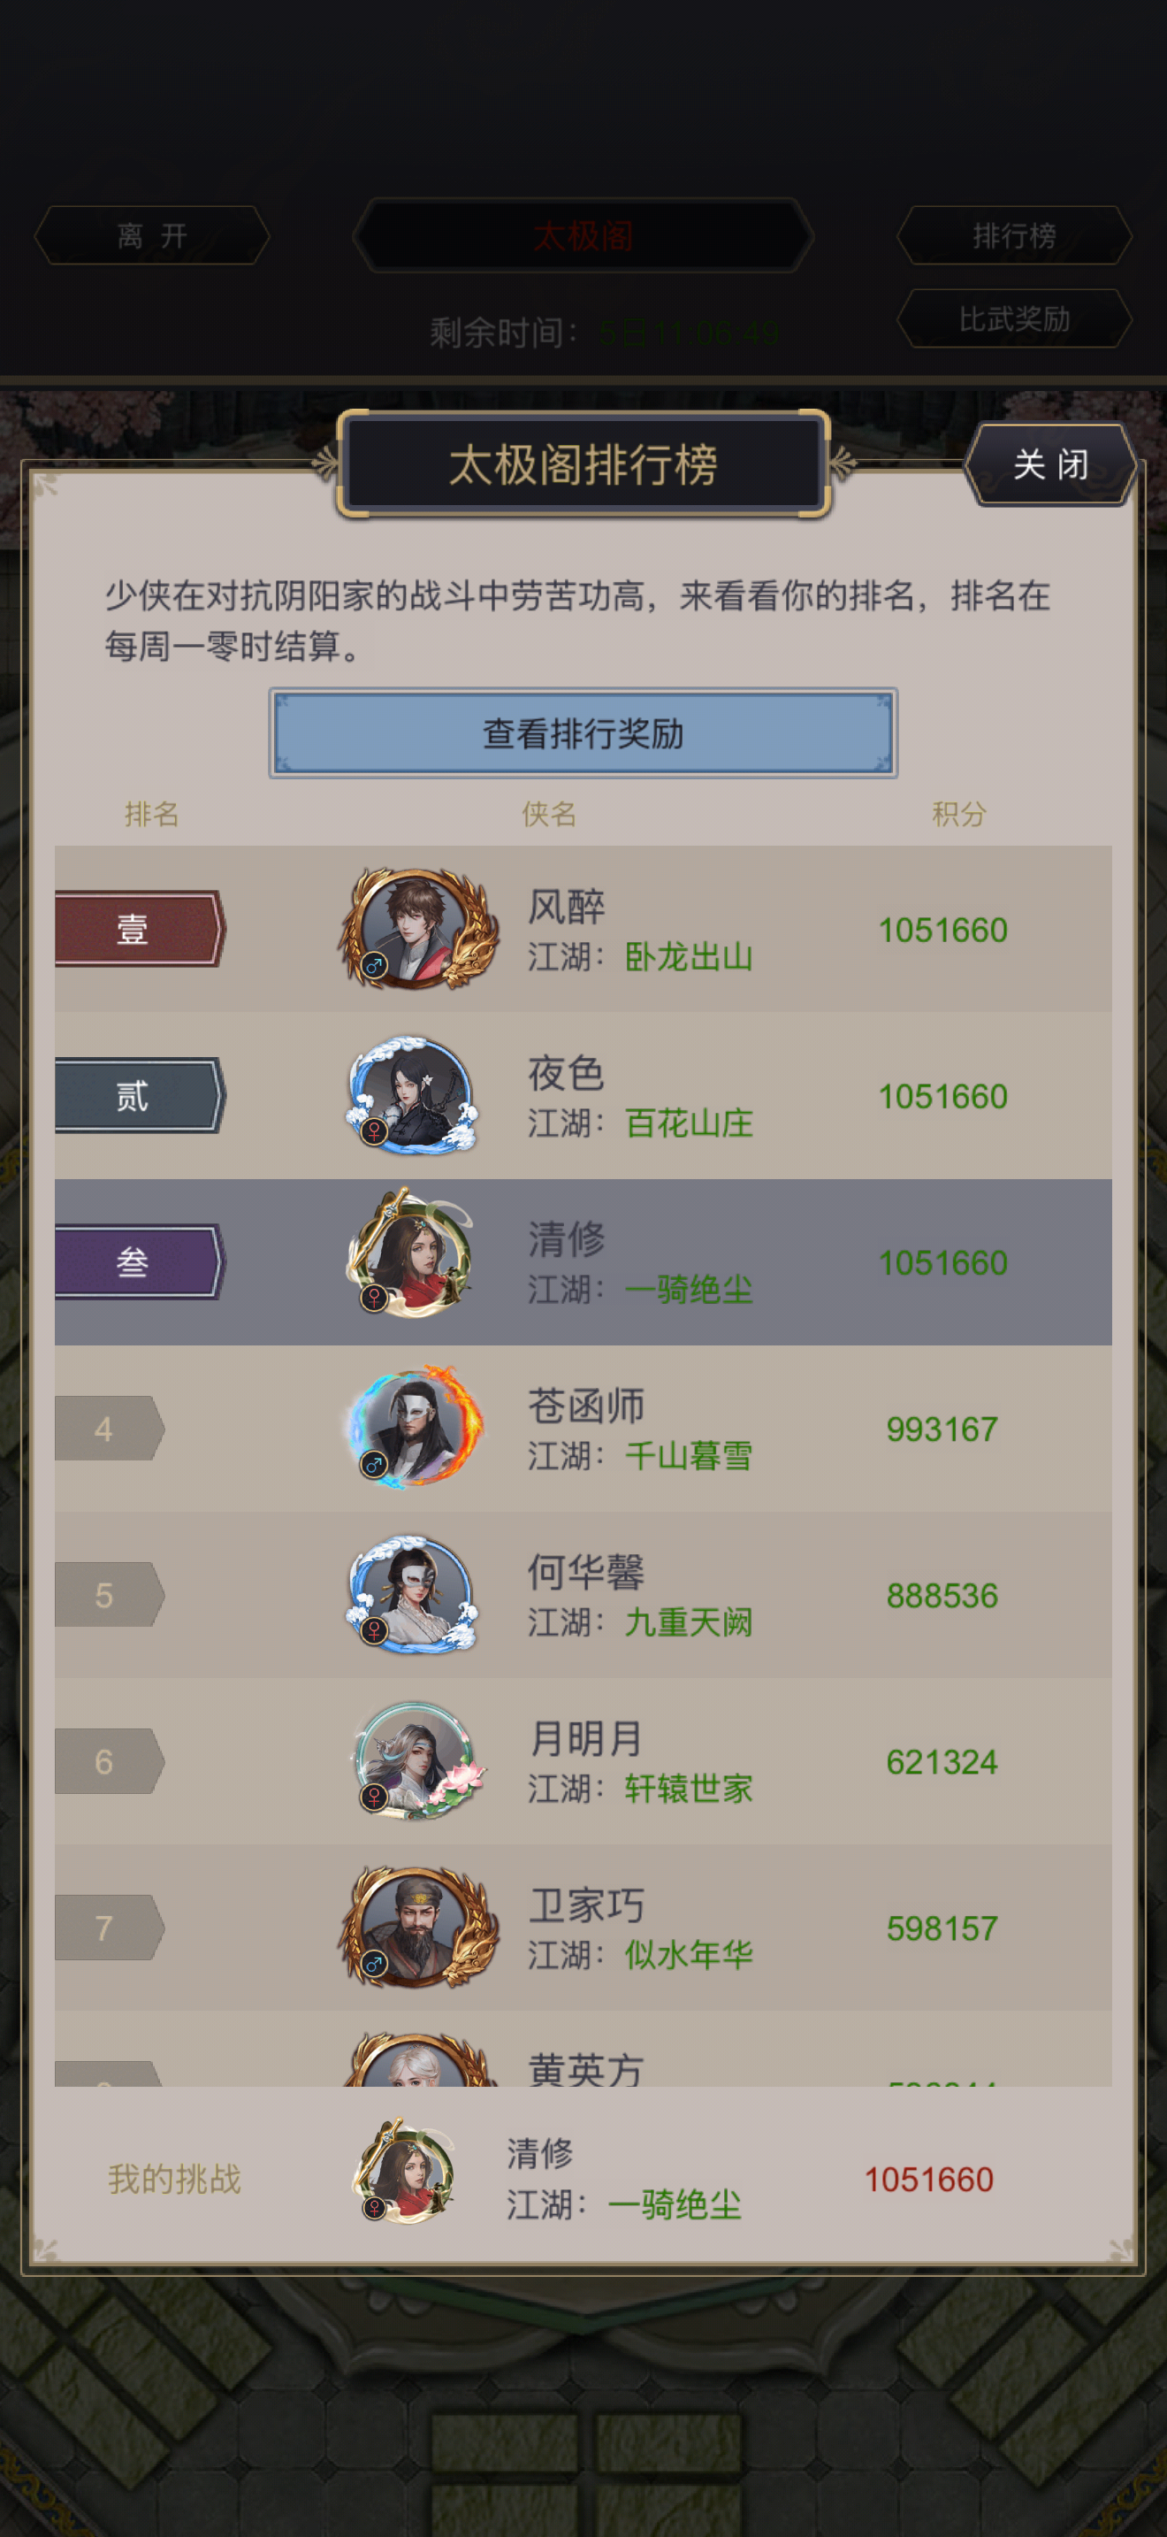The image size is (1167, 2537).
Task: Open partially visible 黄英方 row avatar
Action: coord(418,2058)
